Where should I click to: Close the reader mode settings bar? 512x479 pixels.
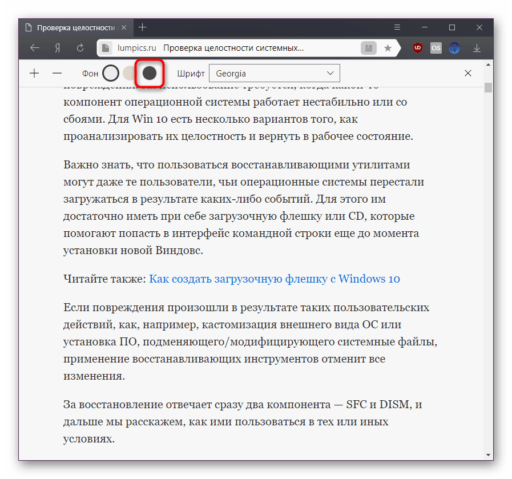pos(468,73)
